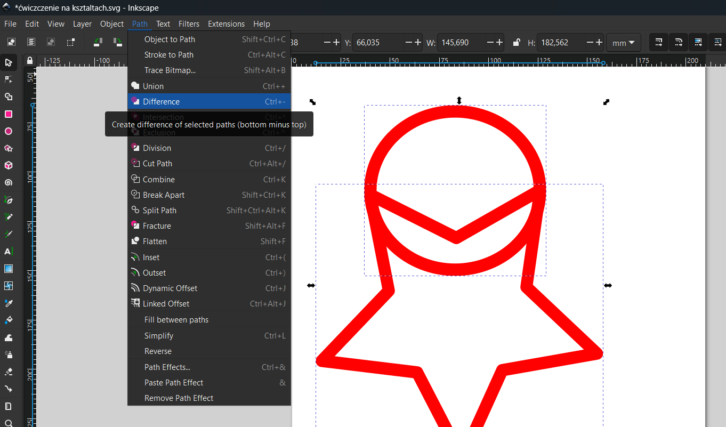726x427 pixels.
Task: Rotate selection 90° clockwise
Action: [117, 42]
